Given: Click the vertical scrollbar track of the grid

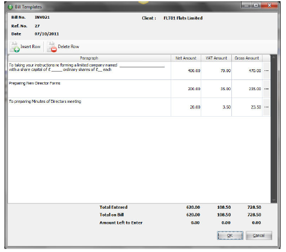Looking at the screenshot, I should tap(273, 129).
